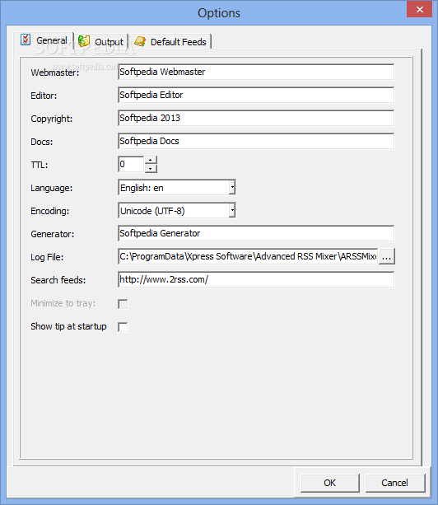Close the Options dialog window
The height and width of the screenshot is (505, 438).
pos(419,9)
